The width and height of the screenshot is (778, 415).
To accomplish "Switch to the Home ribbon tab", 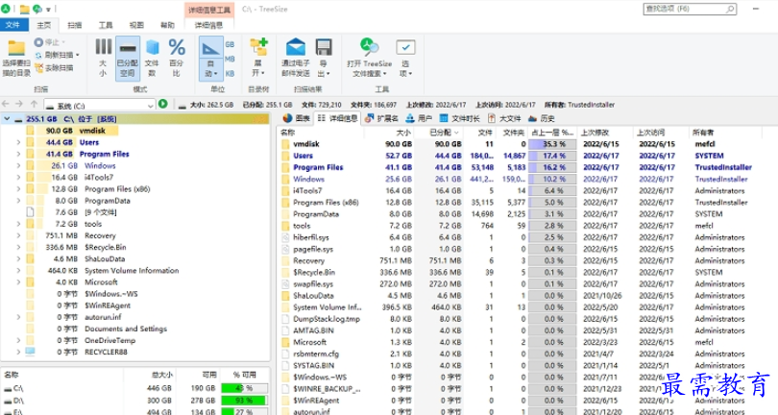I will pyautogui.click(x=43, y=25).
